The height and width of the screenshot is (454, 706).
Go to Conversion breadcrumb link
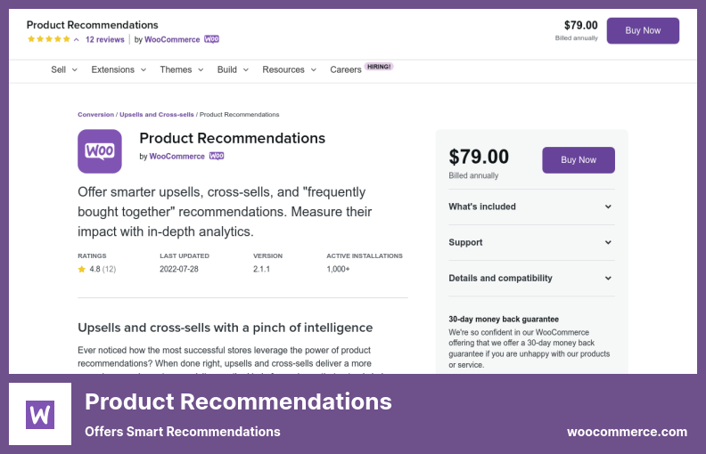[95, 115]
